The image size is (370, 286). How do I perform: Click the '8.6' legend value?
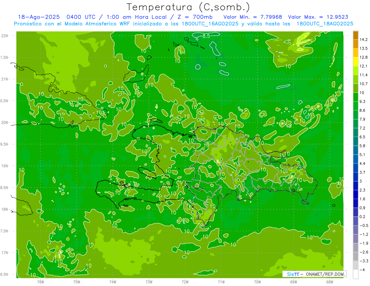point(363,110)
